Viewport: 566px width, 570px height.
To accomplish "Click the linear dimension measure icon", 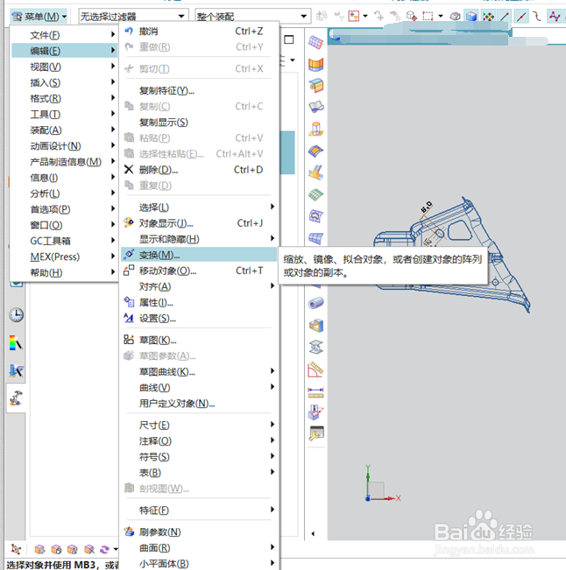I will 315,392.
